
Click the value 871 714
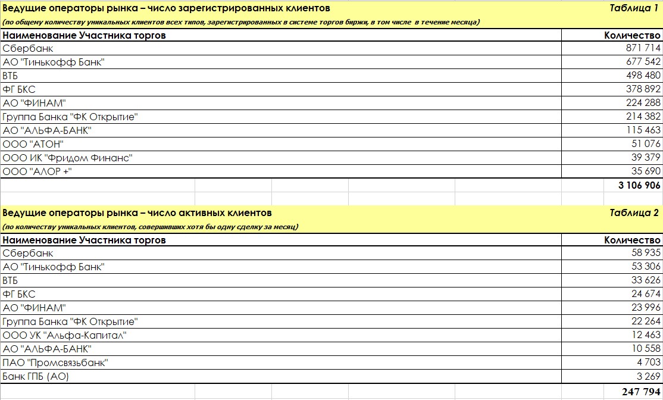click(x=643, y=48)
